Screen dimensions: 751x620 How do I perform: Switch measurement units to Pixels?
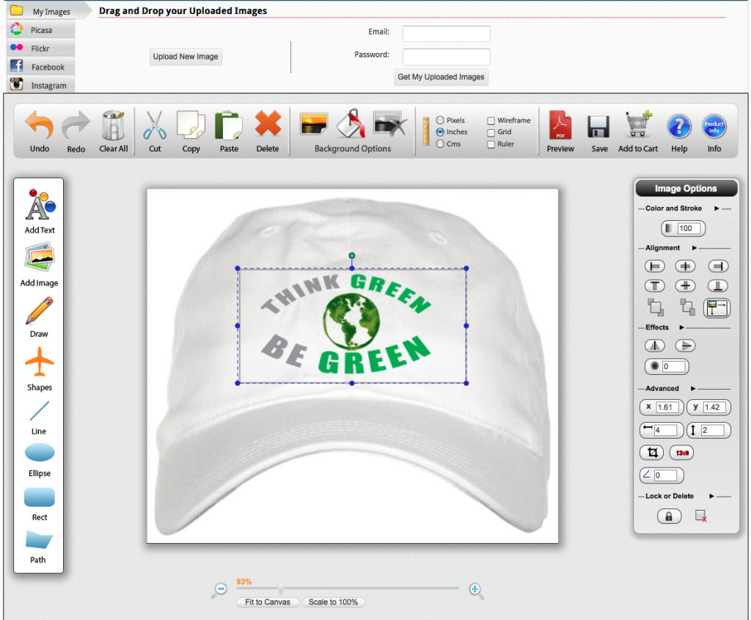pyautogui.click(x=440, y=120)
